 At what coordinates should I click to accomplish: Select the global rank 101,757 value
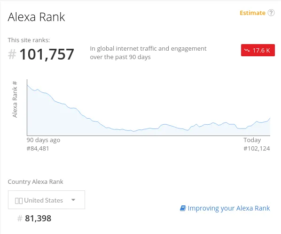pyautogui.click(x=47, y=54)
